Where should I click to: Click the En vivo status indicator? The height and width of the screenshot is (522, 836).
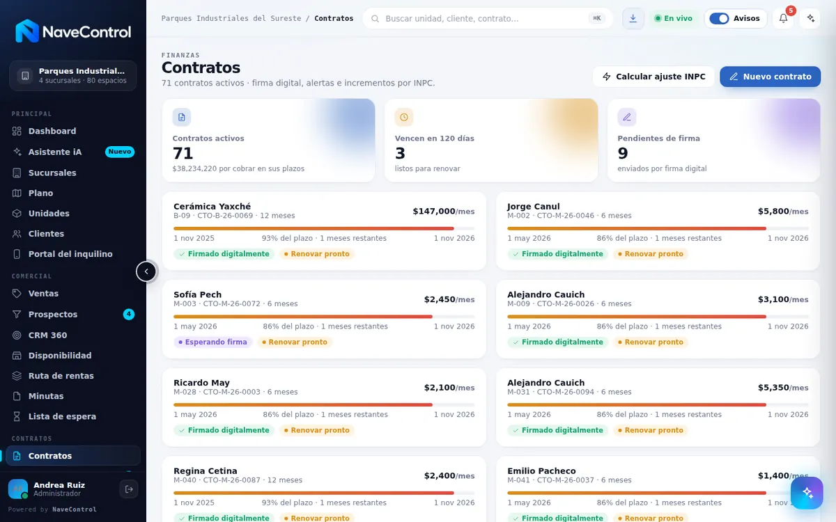tap(673, 18)
